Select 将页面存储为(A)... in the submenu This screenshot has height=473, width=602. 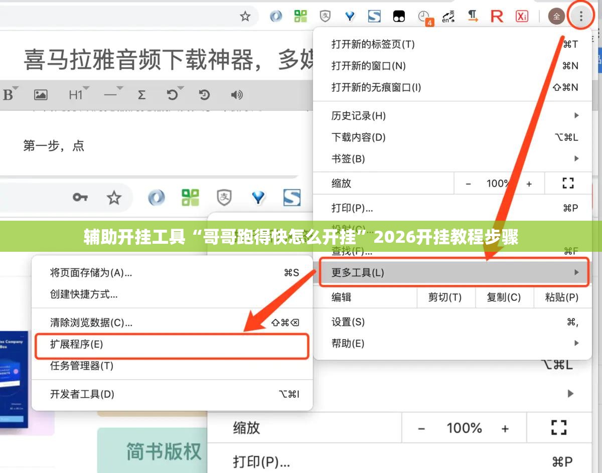pos(172,273)
